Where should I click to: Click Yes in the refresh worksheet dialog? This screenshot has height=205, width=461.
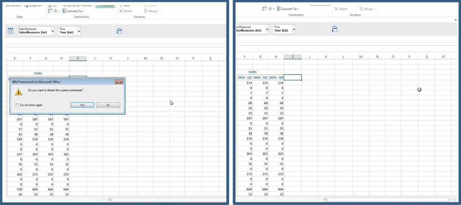(82, 105)
